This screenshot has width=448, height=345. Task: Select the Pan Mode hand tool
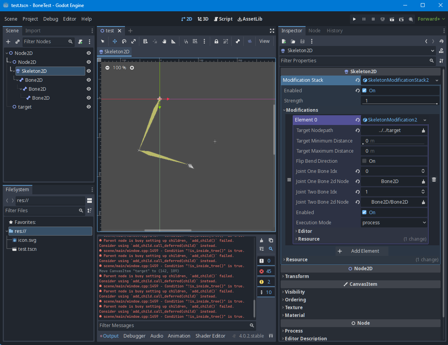pos(164,41)
